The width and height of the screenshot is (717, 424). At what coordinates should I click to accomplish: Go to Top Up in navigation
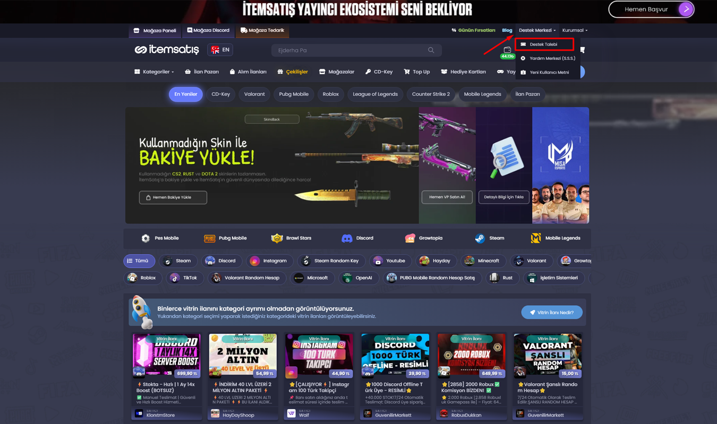[x=417, y=72]
